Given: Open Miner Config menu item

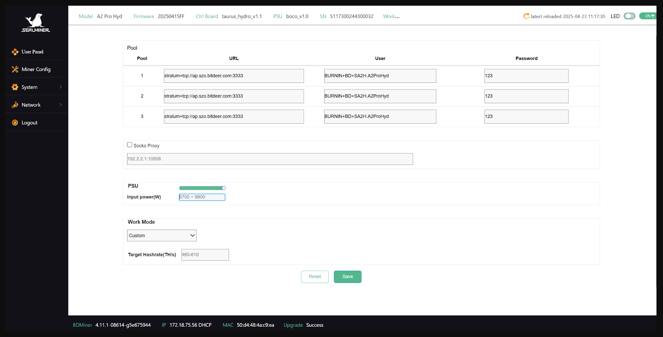Looking at the screenshot, I should [x=36, y=69].
